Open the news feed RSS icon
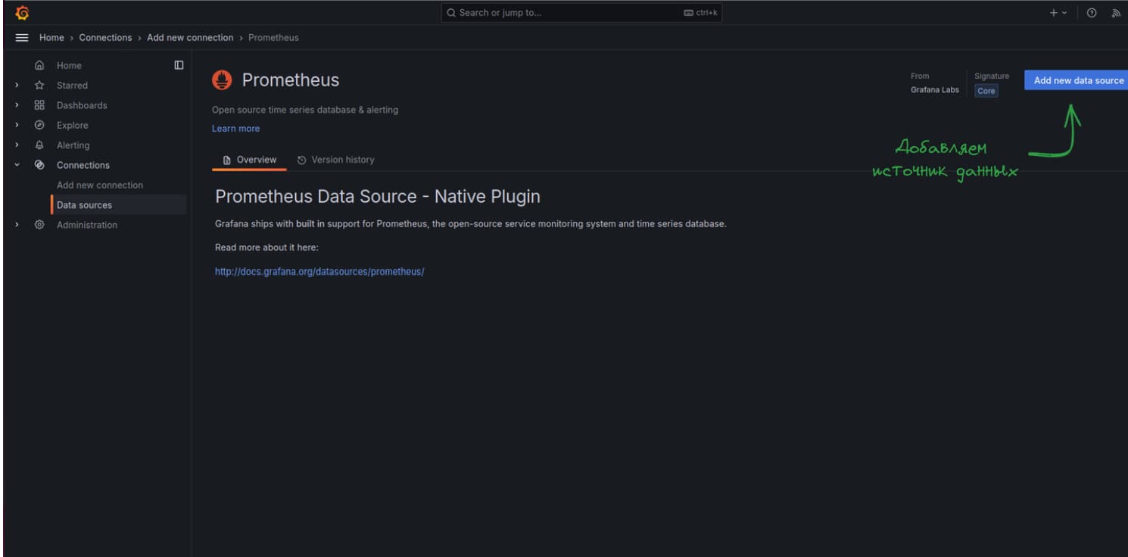The width and height of the screenshot is (1128, 557). [x=1116, y=13]
